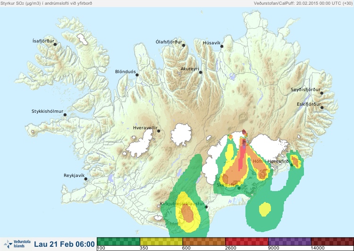Screen dimensions: 354x251
Task: Click the Styrkur SO2 title text
Action: 46,3
